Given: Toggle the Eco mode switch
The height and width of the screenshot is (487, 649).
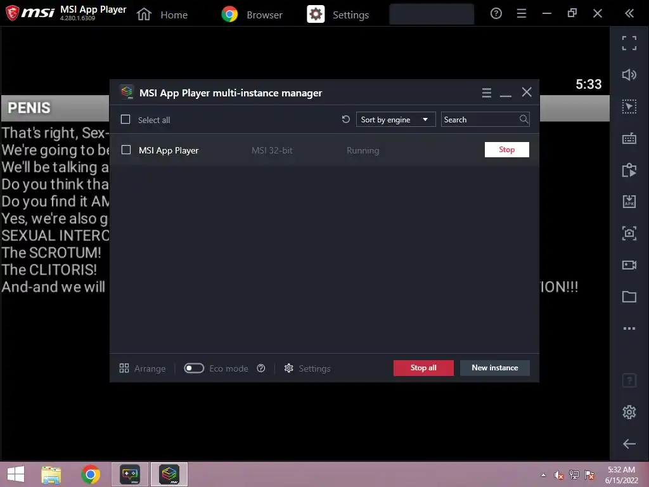Looking at the screenshot, I should pyautogui.click(x=194, y=368).
